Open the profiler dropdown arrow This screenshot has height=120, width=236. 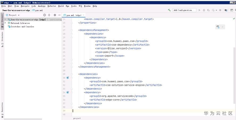pyautogui.click(x=216, y=10)
